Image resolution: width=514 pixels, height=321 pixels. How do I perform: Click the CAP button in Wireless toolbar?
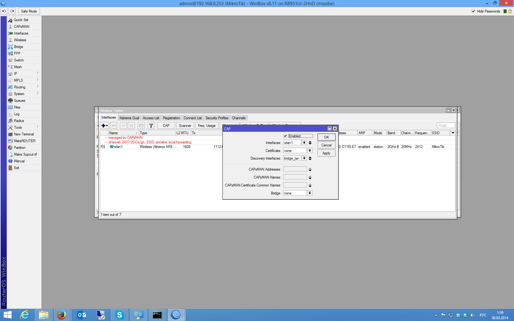coord(166,126)
